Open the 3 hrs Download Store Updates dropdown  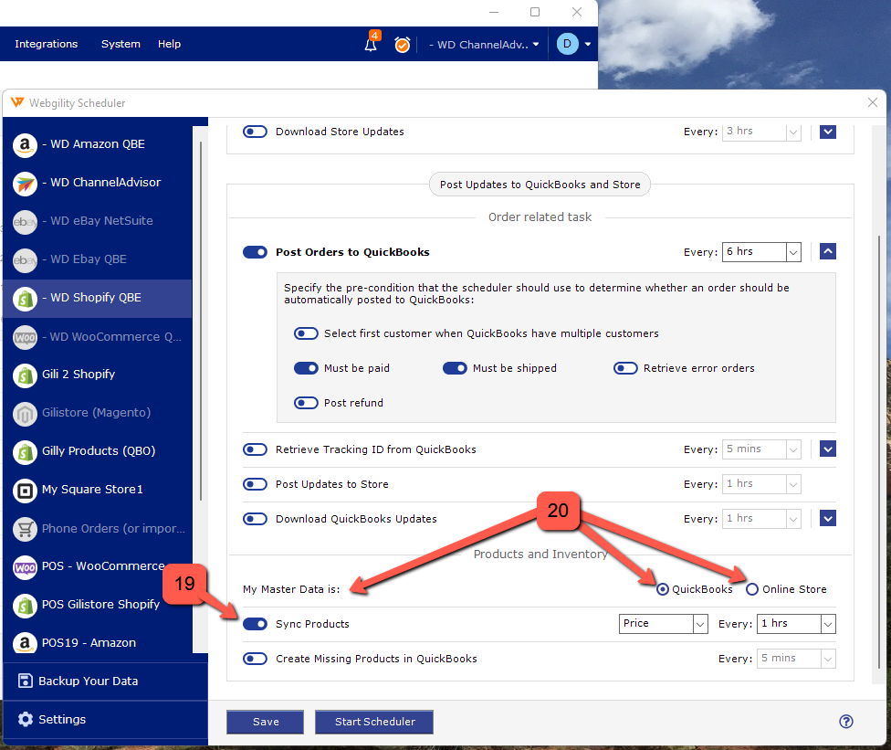point(761,132)
